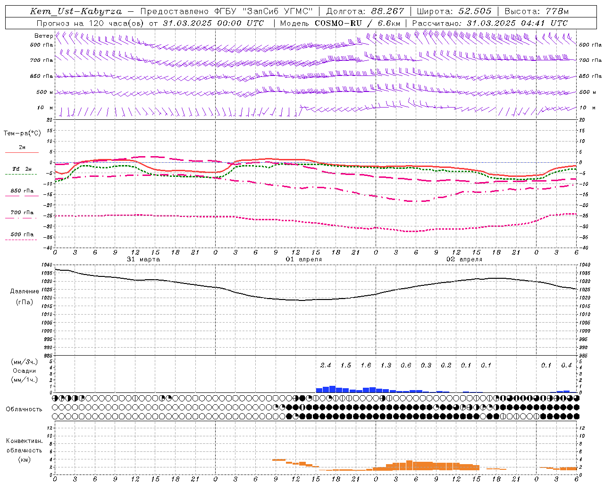Click the 500 гПа temperature legend label

[22, 234]
